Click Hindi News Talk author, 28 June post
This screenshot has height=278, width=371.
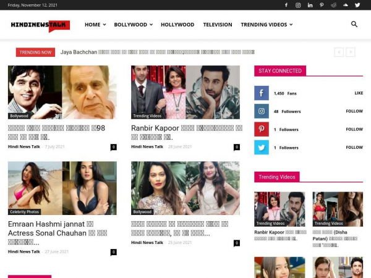(147, 146)
